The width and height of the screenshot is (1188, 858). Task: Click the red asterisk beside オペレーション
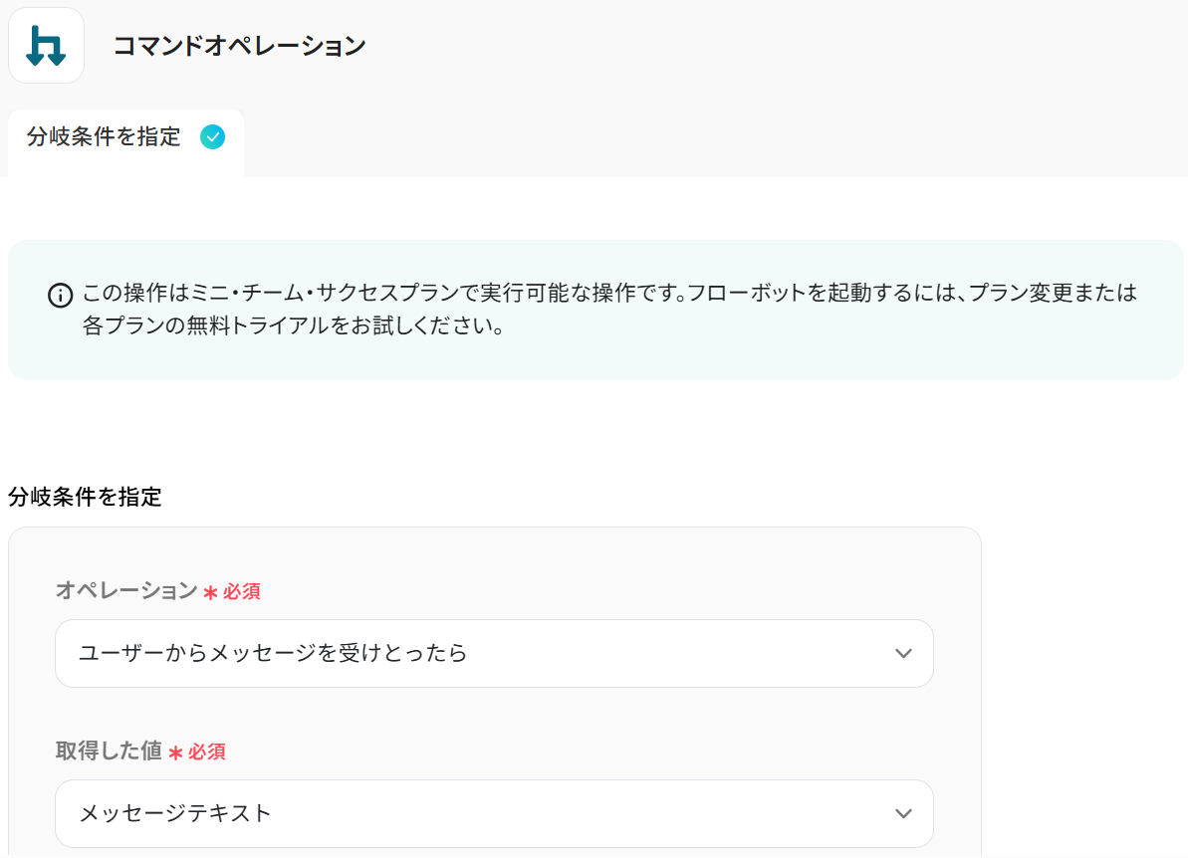[210, 593]
